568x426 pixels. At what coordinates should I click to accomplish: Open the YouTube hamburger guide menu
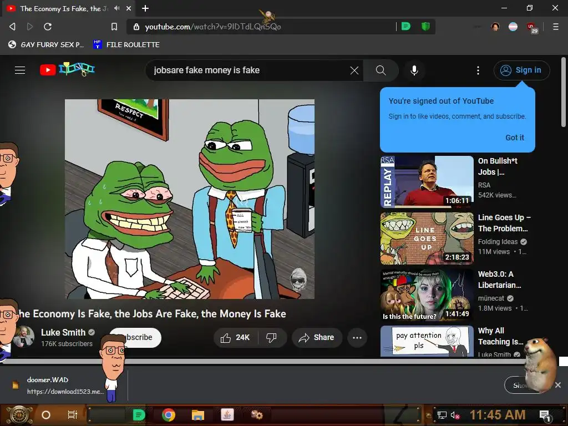click(20, 70)
